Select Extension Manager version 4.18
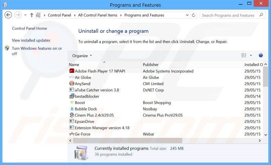 click(x=102, y=128)
